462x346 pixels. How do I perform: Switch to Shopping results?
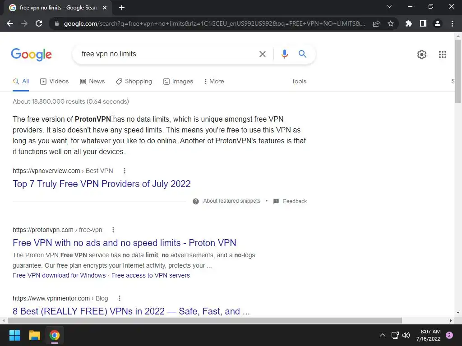134,82
